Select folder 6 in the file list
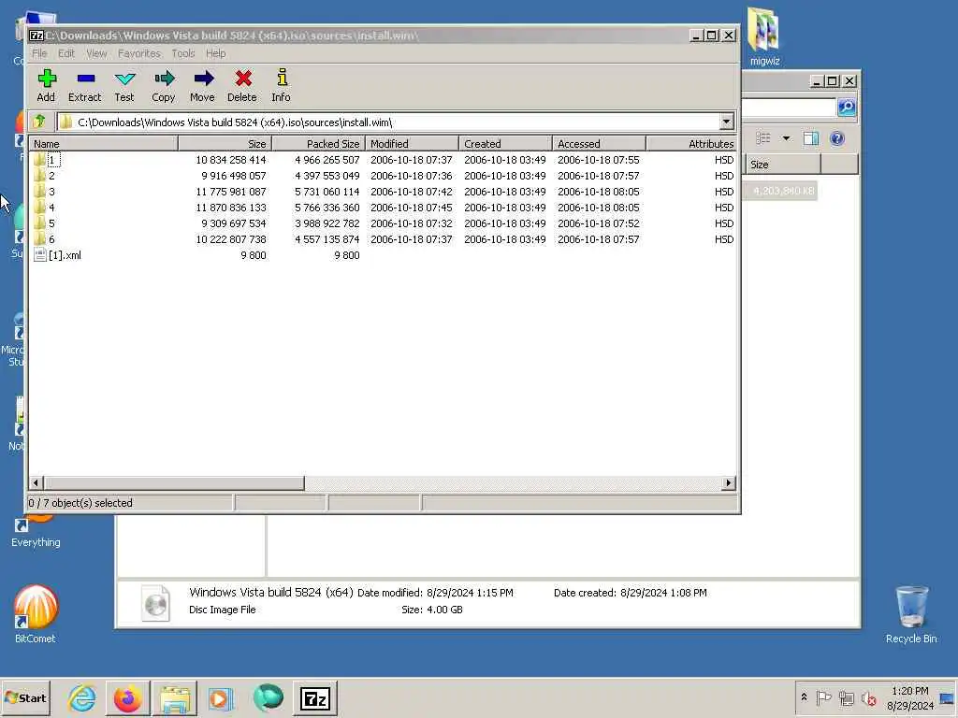Screen dimensions: 958x718 coord(45,239)
